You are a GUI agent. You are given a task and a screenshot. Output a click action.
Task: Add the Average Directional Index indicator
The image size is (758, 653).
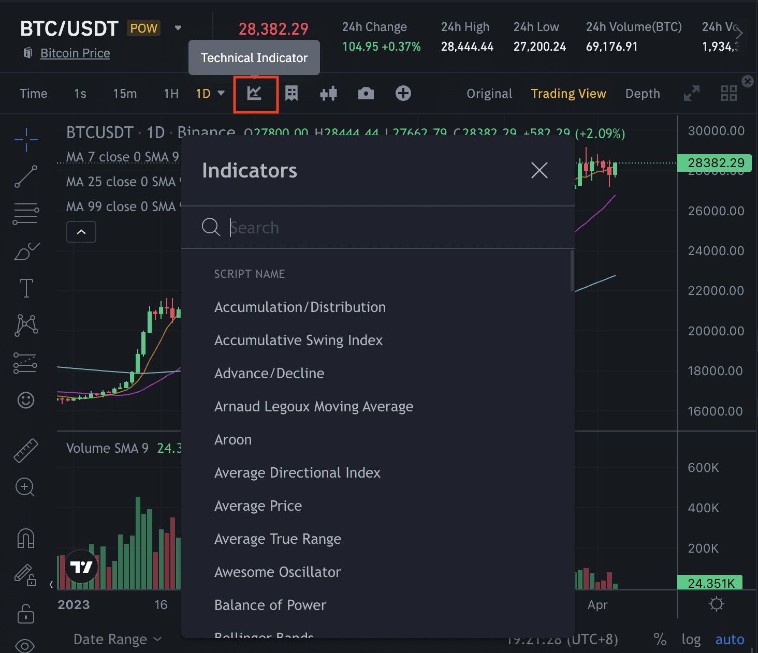point(378,473)
